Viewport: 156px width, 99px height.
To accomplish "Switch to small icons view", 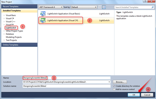I will pyautogui.click(x=100, y=7).
